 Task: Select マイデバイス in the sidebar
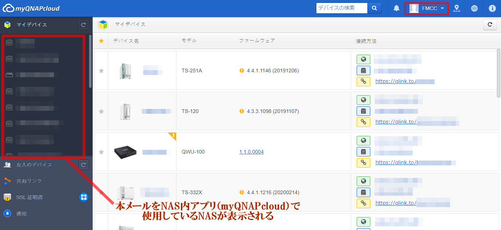[32, 25]
